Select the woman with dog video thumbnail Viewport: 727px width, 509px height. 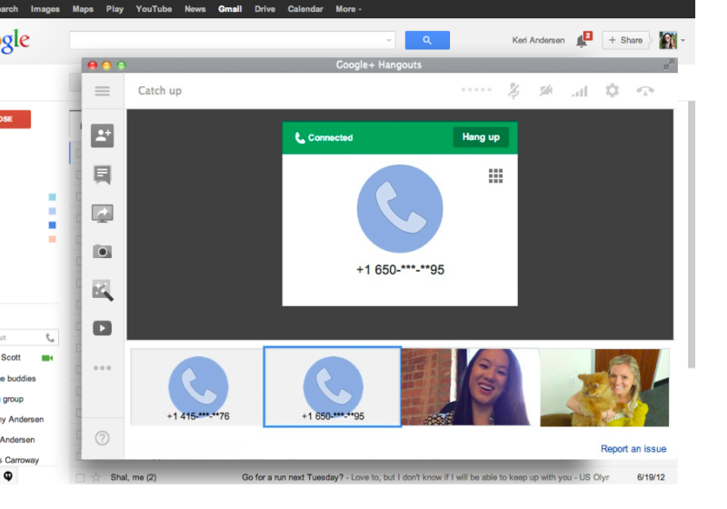(x=604, y=387)
